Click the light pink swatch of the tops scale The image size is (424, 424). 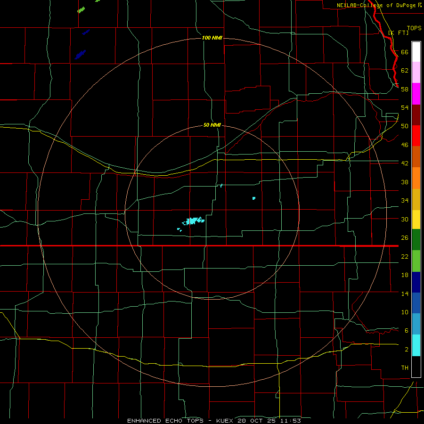416,72
